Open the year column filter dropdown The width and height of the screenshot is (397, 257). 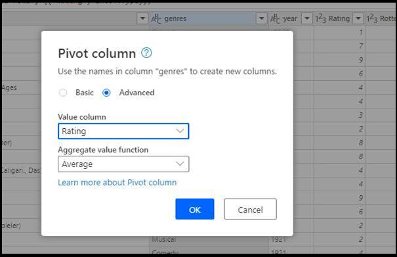307,18
